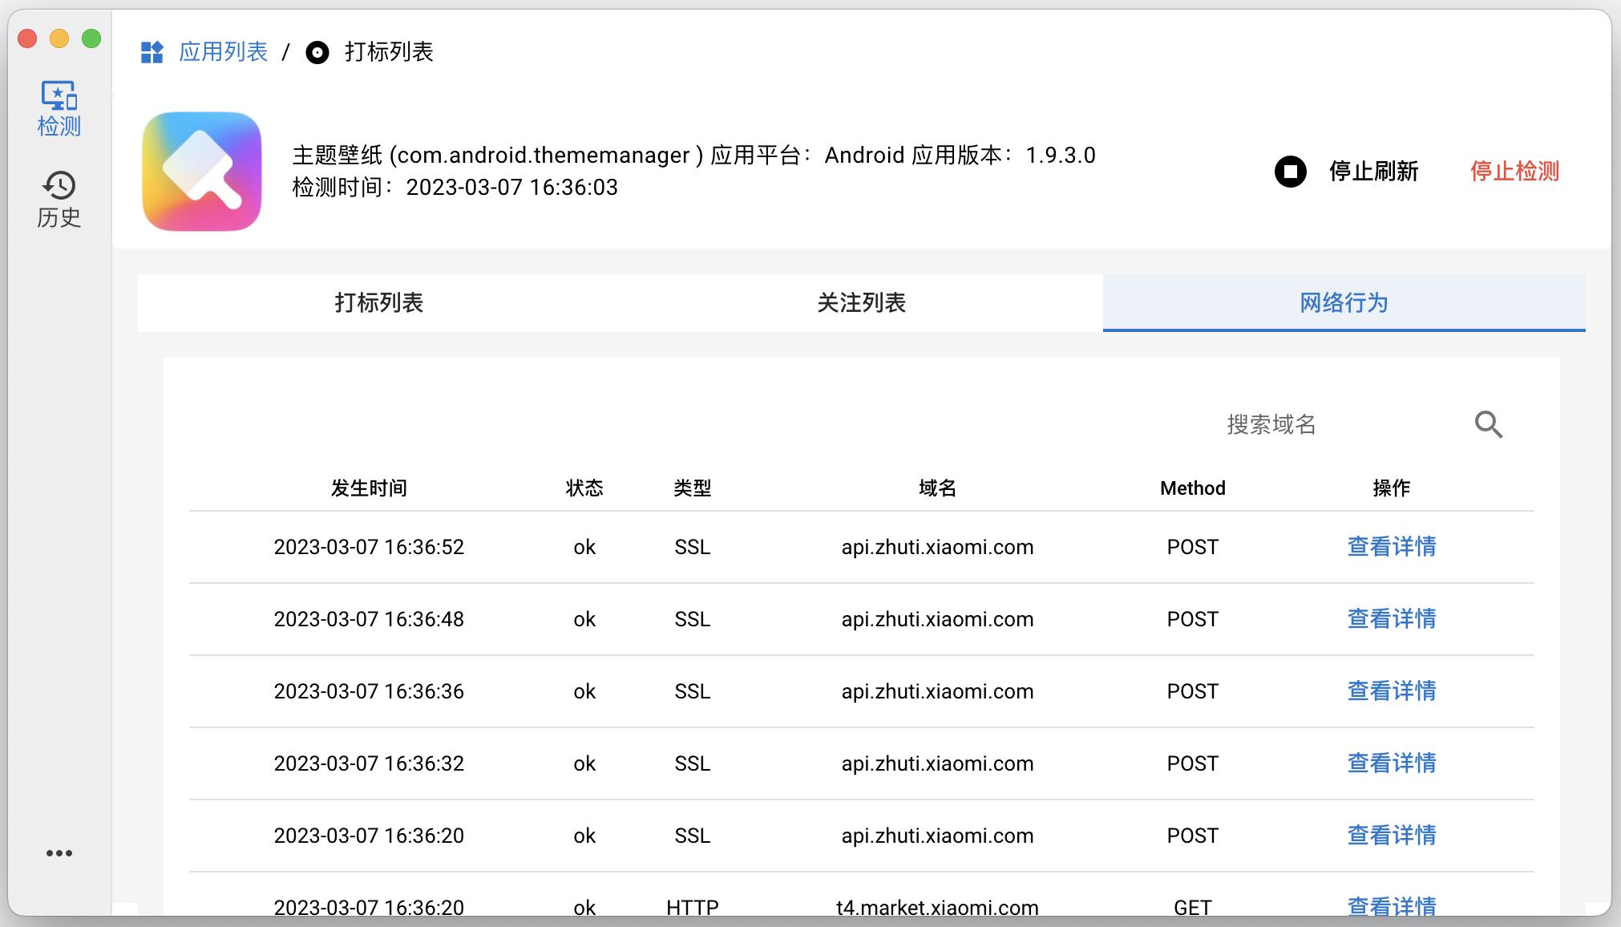Screen dimensions: 1621x927
Task: Click the yellow macOS minimize button
Action: pyautogui.click(x=59, y=38)
